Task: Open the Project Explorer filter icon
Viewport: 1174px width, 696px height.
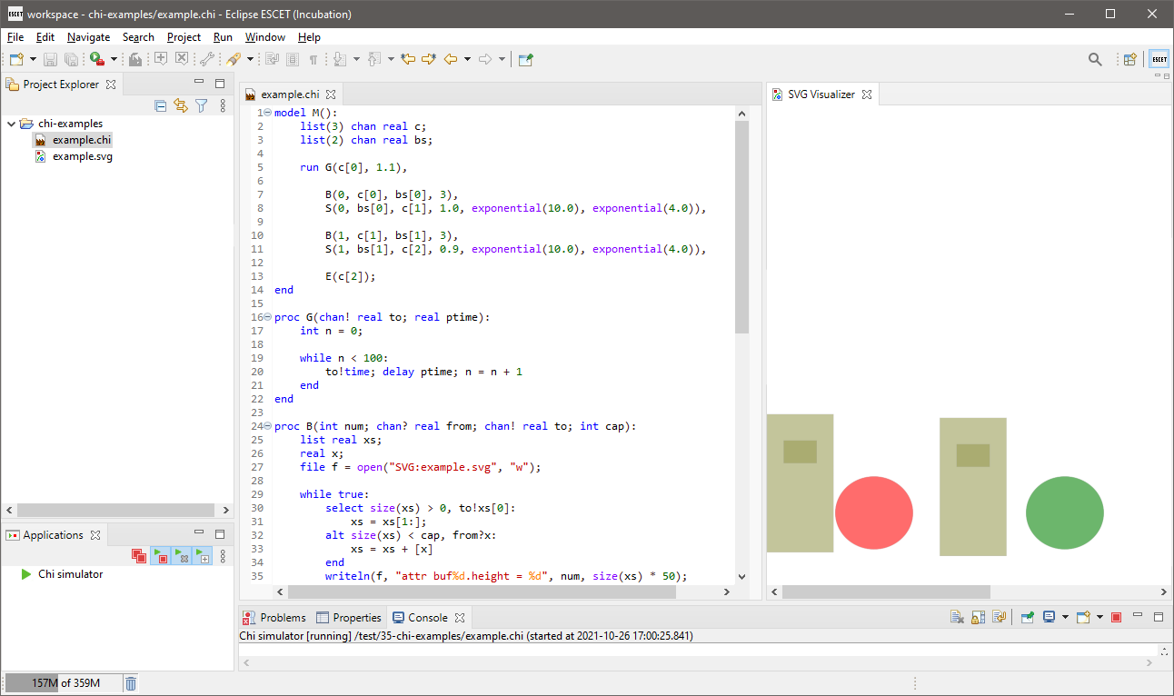Action: [x=201, y=105]
